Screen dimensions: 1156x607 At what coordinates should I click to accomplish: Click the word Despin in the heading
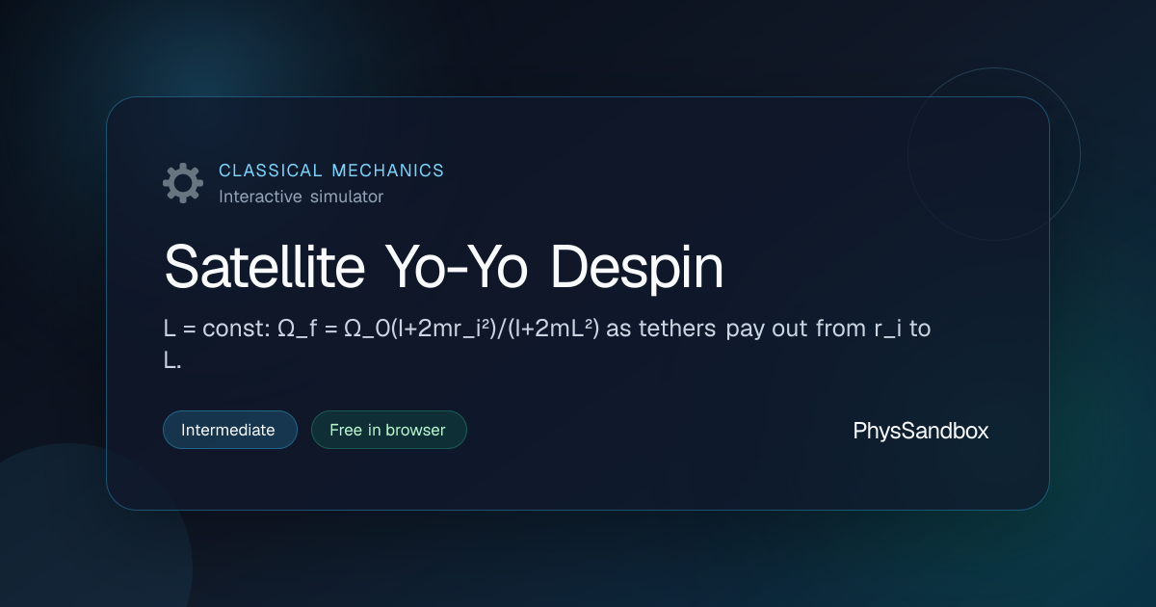coord(637,270)
